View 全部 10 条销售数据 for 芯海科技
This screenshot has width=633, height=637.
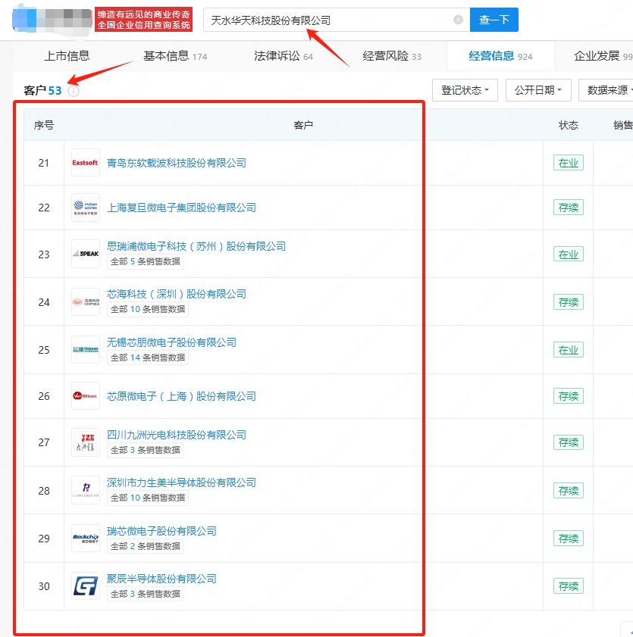tap(148, 309)
